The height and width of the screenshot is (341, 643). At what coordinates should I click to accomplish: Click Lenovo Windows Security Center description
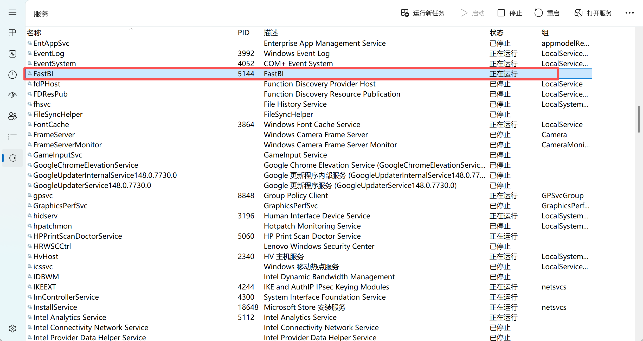pyautogui.click(x=319, y=246)
